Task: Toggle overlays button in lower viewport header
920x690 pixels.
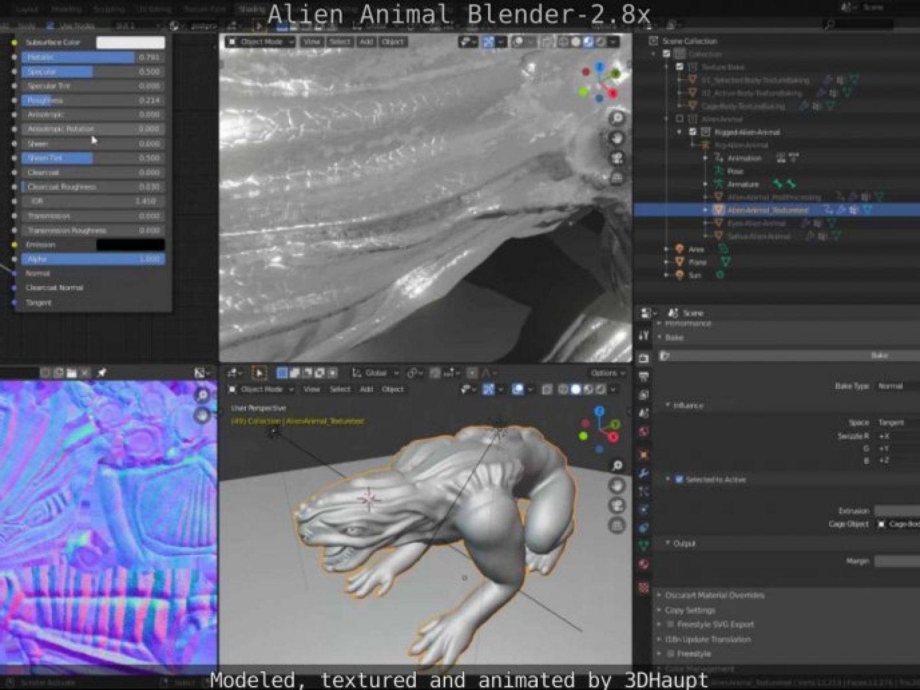Action: click(x=518, y=389)
